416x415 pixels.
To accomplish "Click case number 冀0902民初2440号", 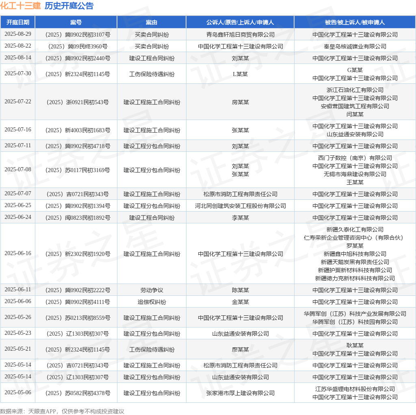I will pos(78,58).
